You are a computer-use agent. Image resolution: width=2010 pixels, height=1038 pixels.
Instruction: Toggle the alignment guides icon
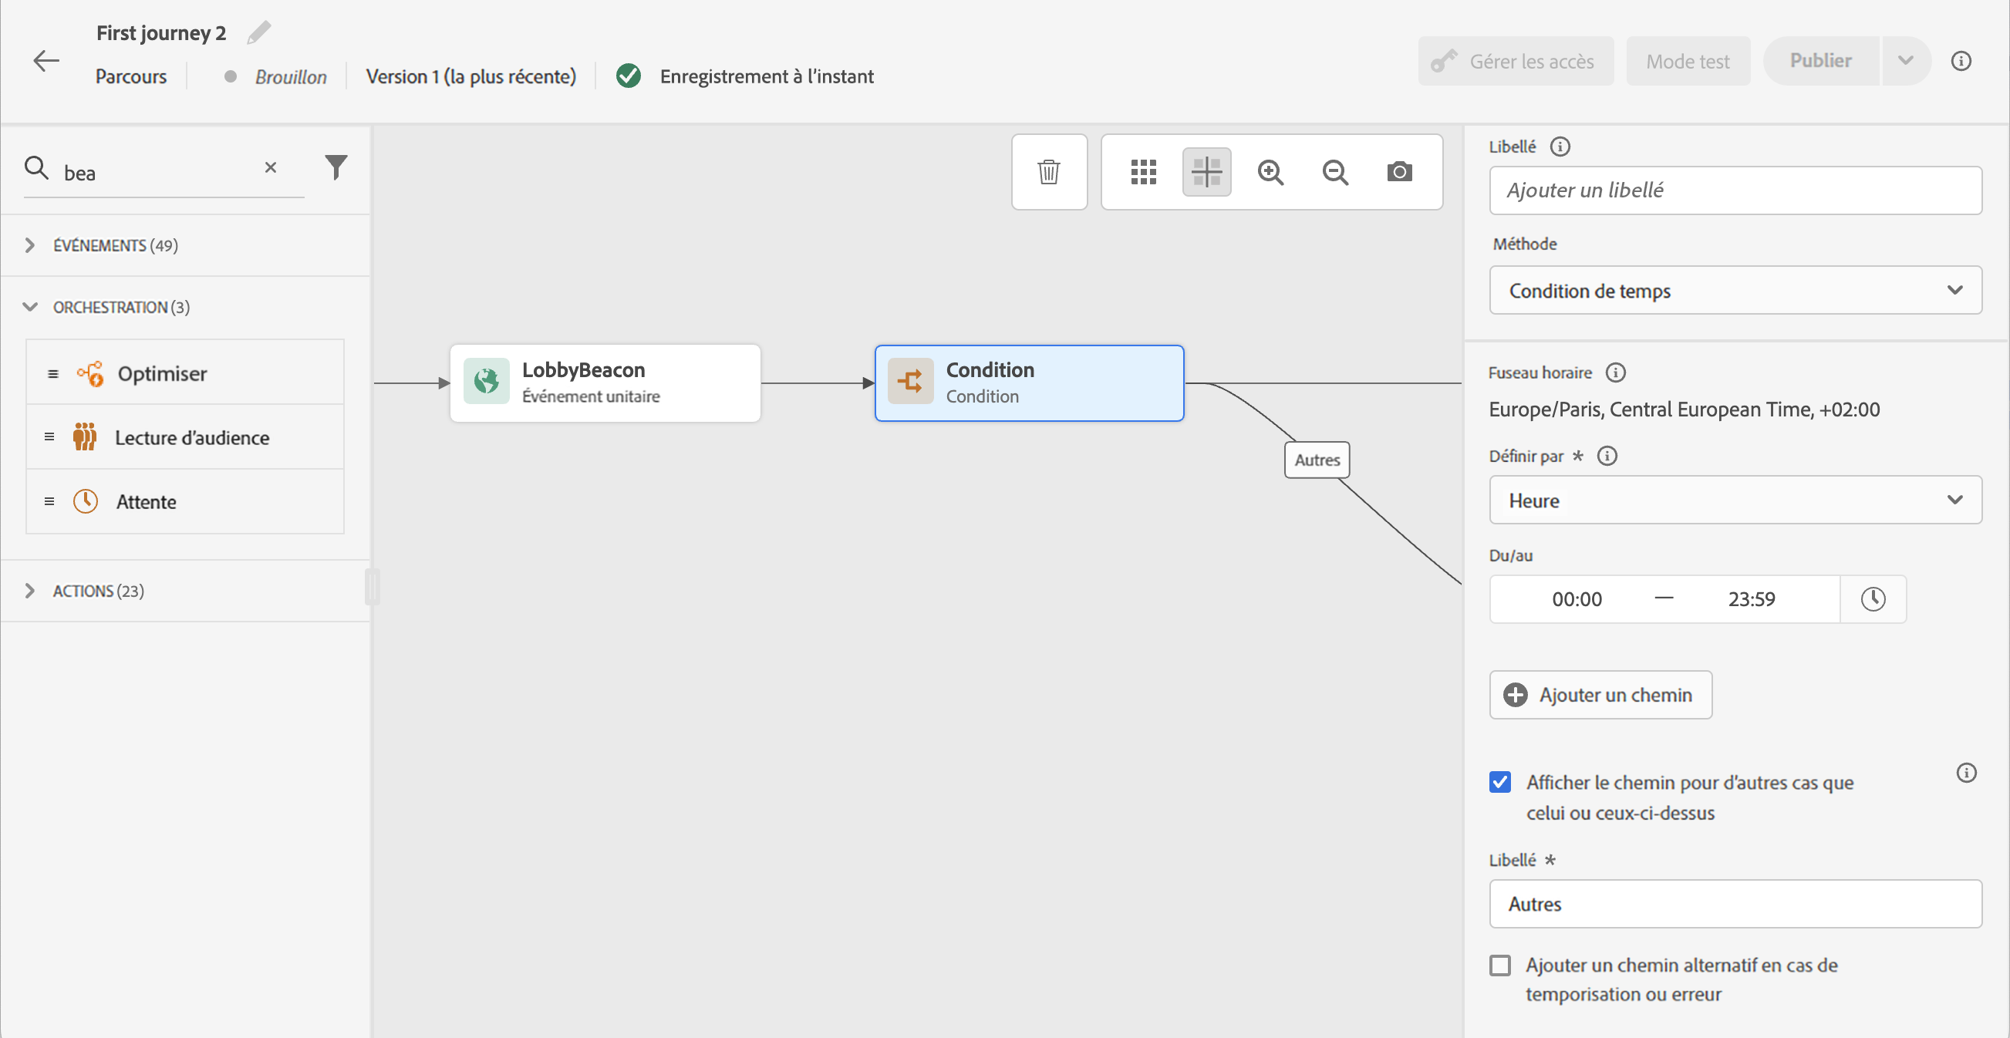click(x=1206, y=171)
